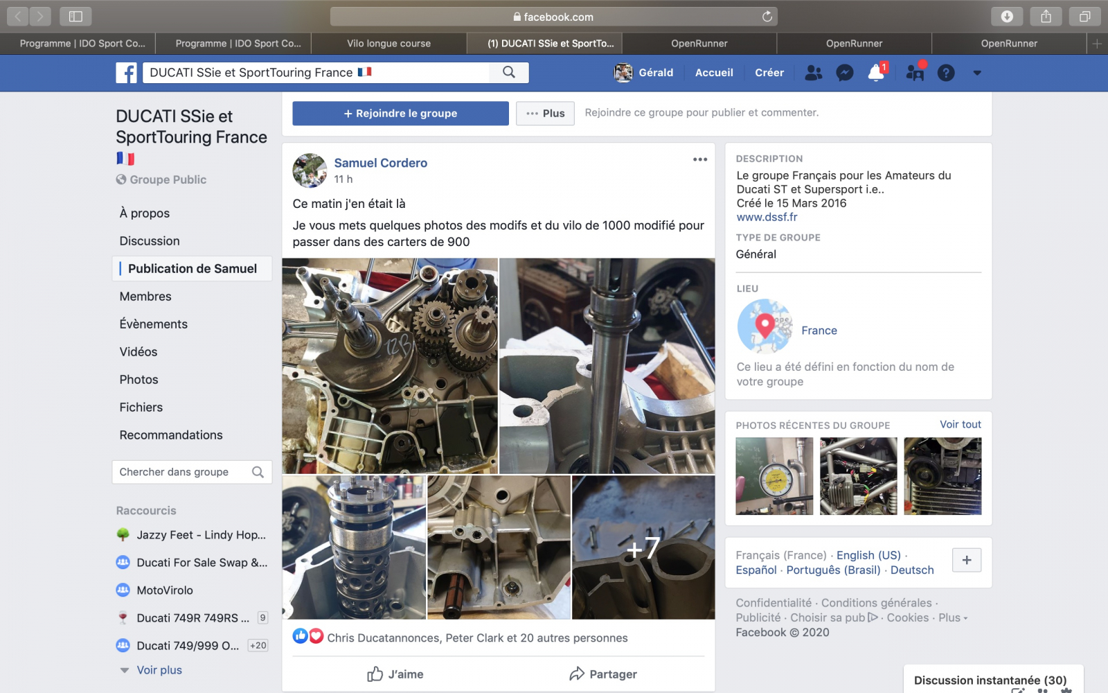Click the like reaction icon
Viewport: 1108px width, 693px height.
click(300, 636)
